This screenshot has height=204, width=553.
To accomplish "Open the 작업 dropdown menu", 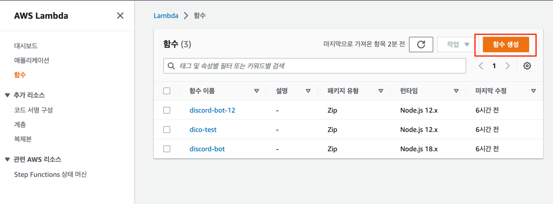I will (458, 44).
